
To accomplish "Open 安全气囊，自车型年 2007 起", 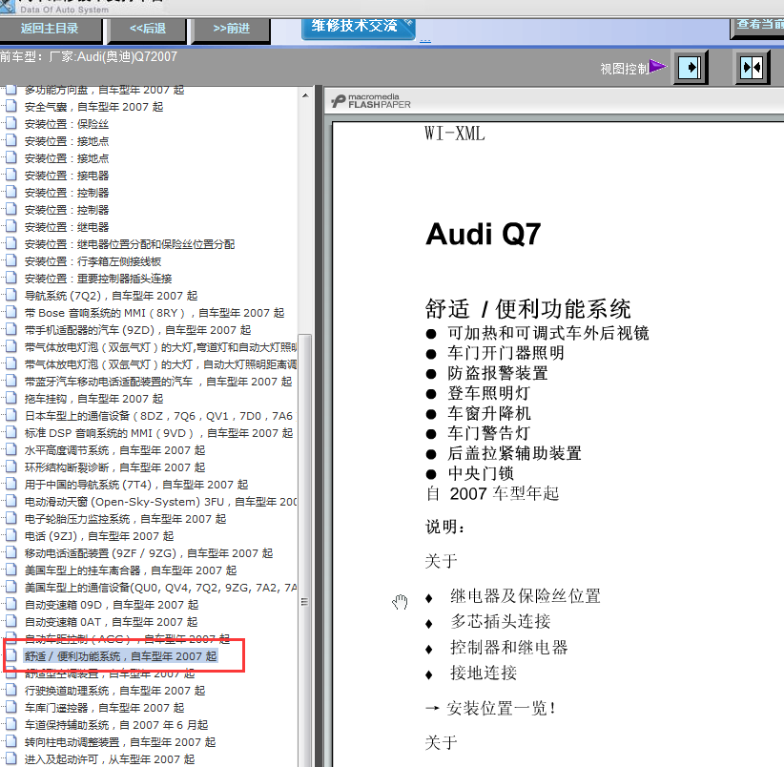I will click(x=94, y=107).
